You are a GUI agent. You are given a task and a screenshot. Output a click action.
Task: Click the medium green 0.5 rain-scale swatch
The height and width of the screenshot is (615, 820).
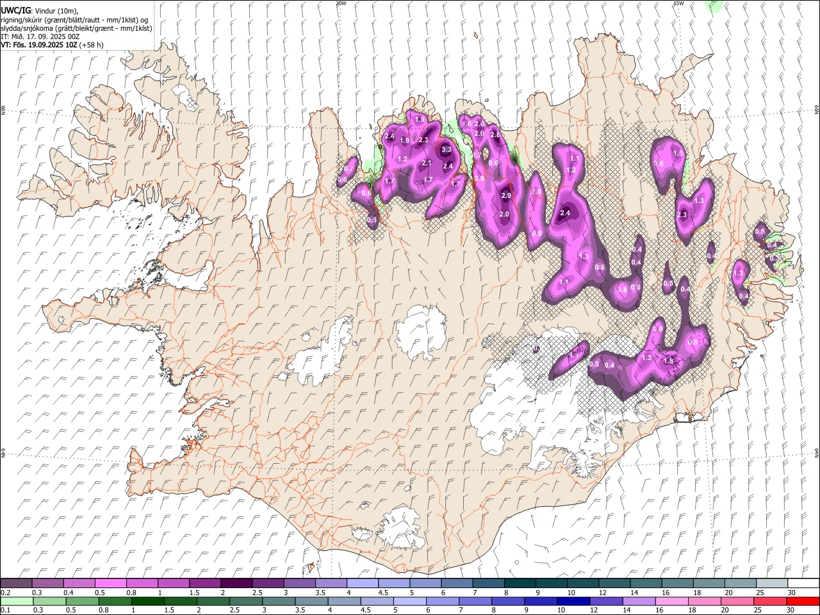pyautogui.click(x=83, y=601)
